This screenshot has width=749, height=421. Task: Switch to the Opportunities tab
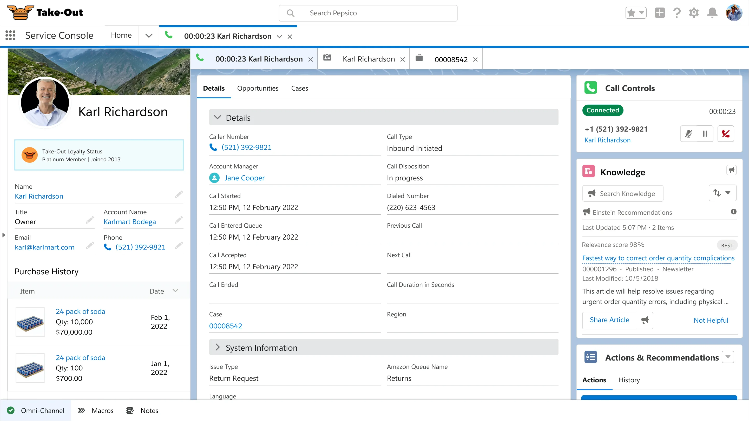(257, 89)
